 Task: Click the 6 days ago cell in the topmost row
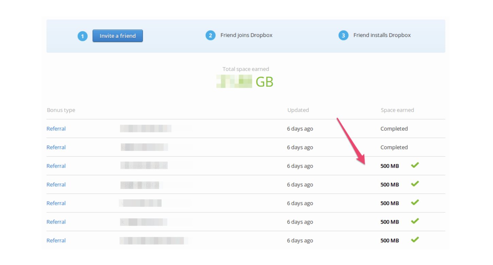300,129
